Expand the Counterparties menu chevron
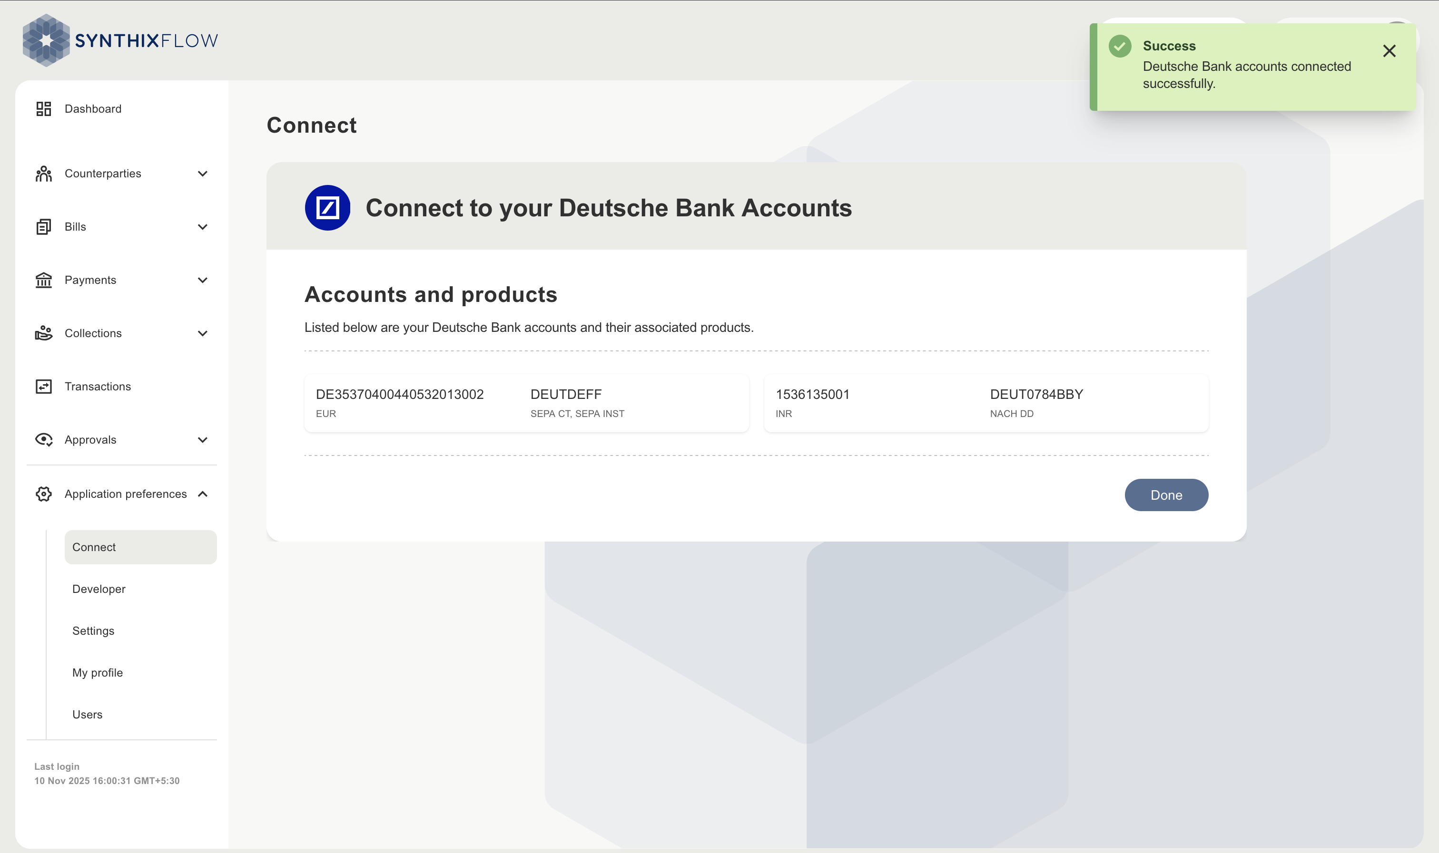 tap(202, 174)
